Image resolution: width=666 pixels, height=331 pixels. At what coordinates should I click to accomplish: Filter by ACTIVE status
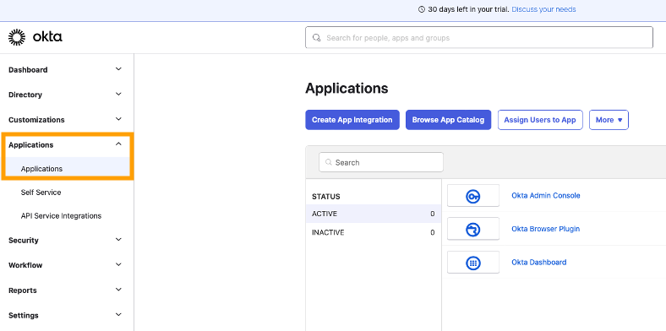pos(374,214)
